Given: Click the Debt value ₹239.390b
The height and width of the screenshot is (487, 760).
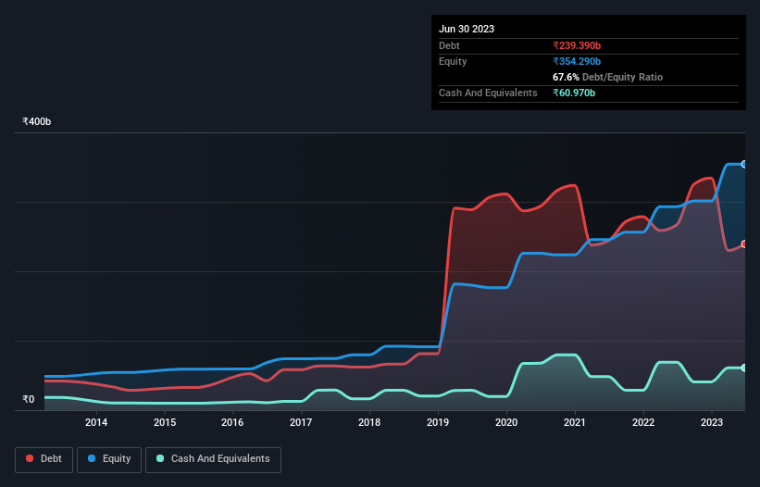Looking at the screenshot, I should click(x=577, y=45).
